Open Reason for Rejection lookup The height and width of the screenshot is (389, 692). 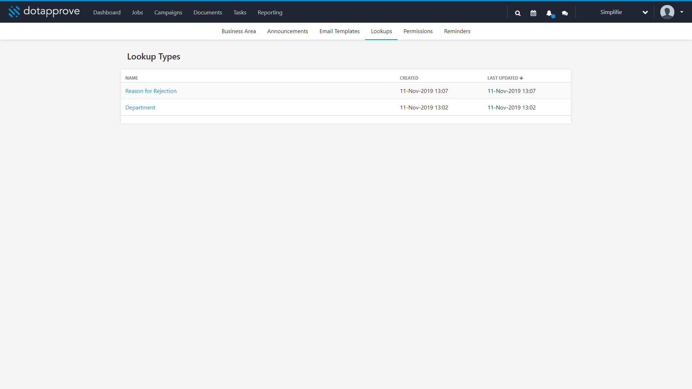[151, 91]
